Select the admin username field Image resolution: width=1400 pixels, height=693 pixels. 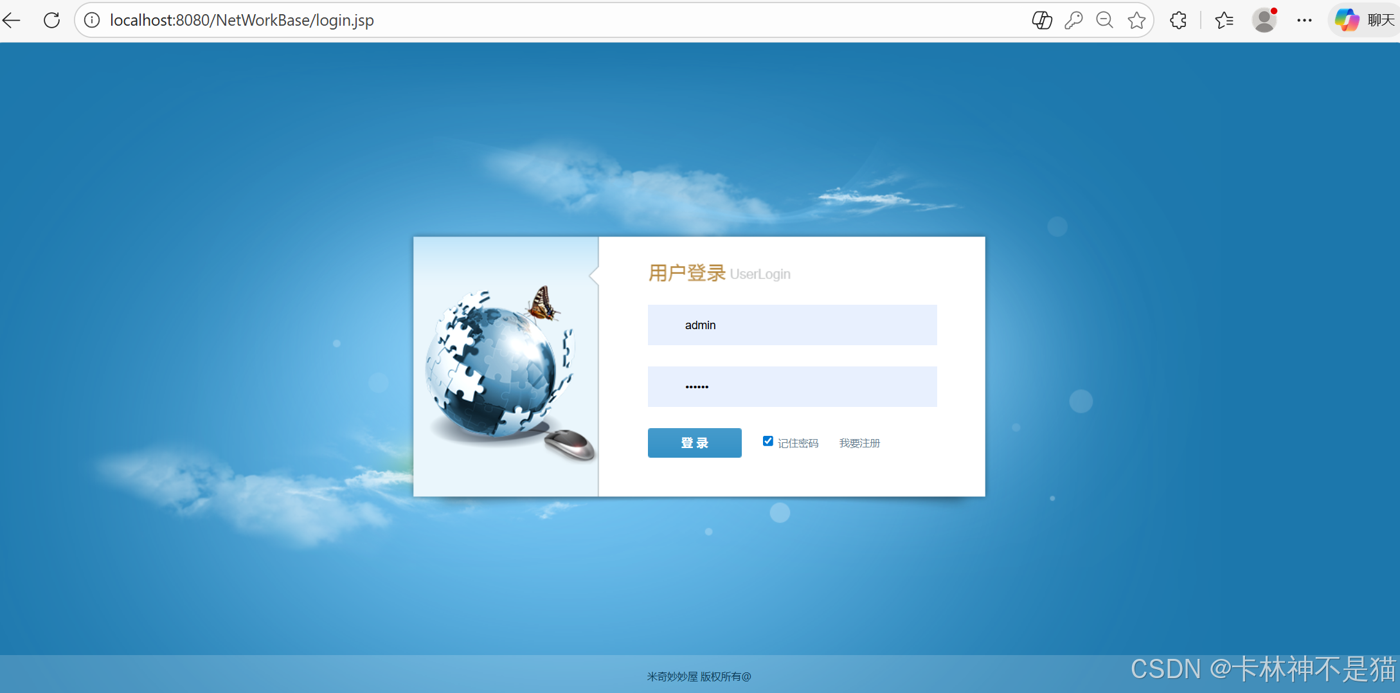(x=792, y=325)
